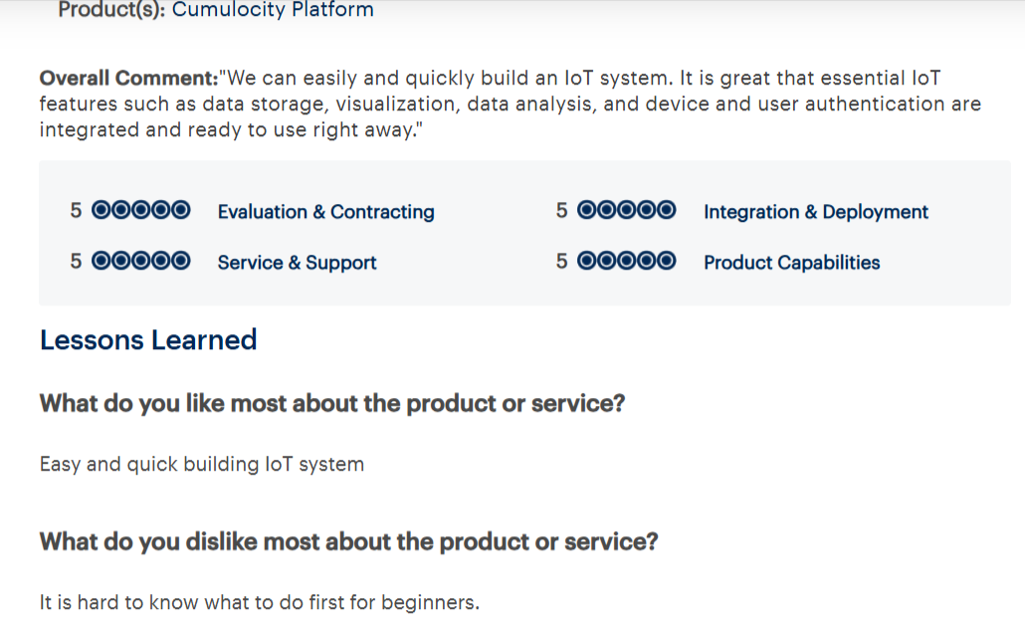Screen dimensions: 1025x624
Task: Click the Product Capabilities rating dots
Action: pos(626,261)
